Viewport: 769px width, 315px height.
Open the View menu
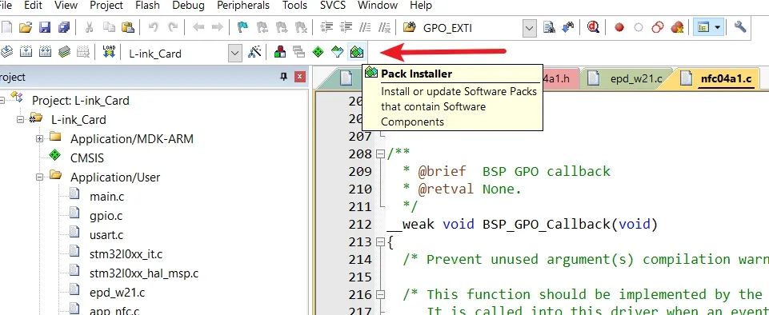click(66, 6)
